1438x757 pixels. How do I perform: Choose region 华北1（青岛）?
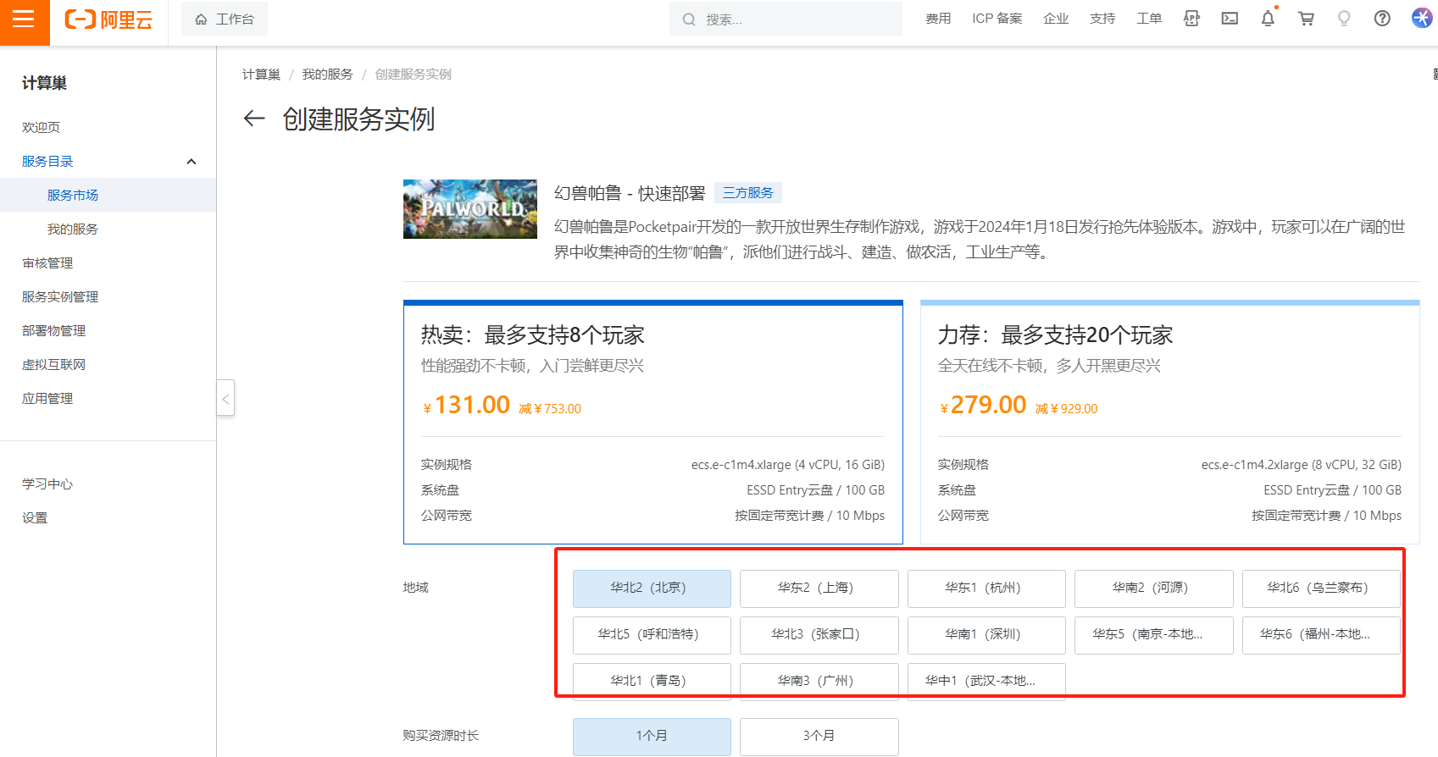click(x=652, y=682)
